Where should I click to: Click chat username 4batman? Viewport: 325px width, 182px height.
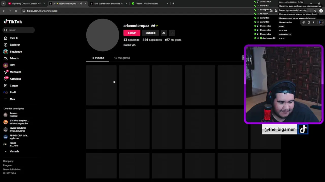[x=264, y=14]
